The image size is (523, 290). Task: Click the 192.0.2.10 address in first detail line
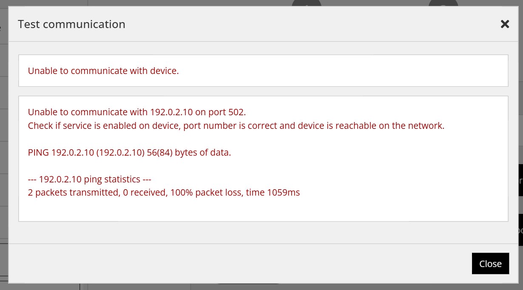coord(171,112)
